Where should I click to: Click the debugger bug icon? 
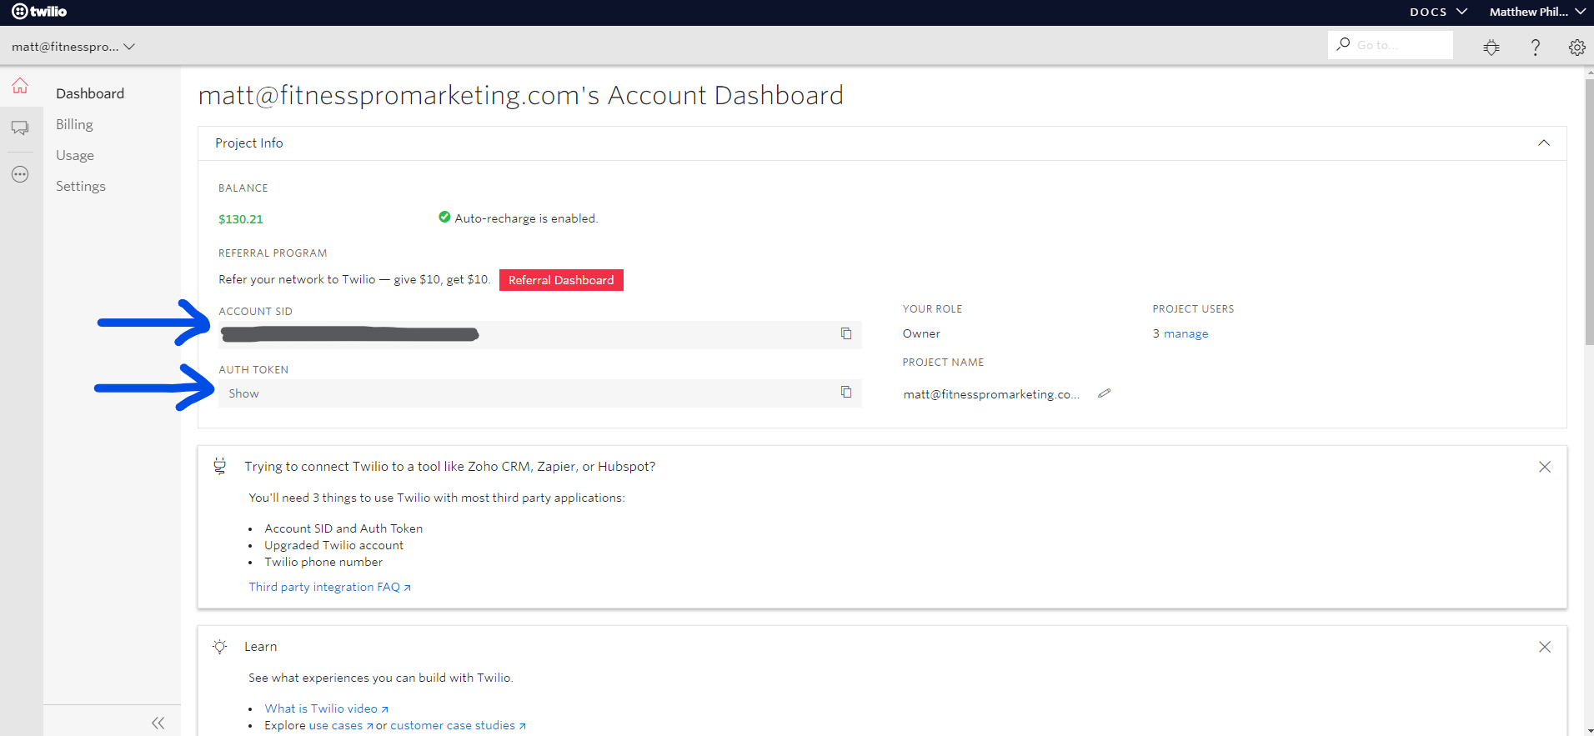pos(1491,48)
